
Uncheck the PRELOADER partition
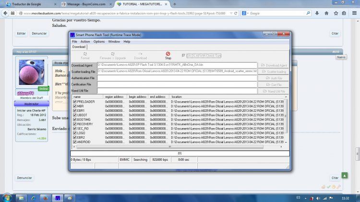click(74, 101)
